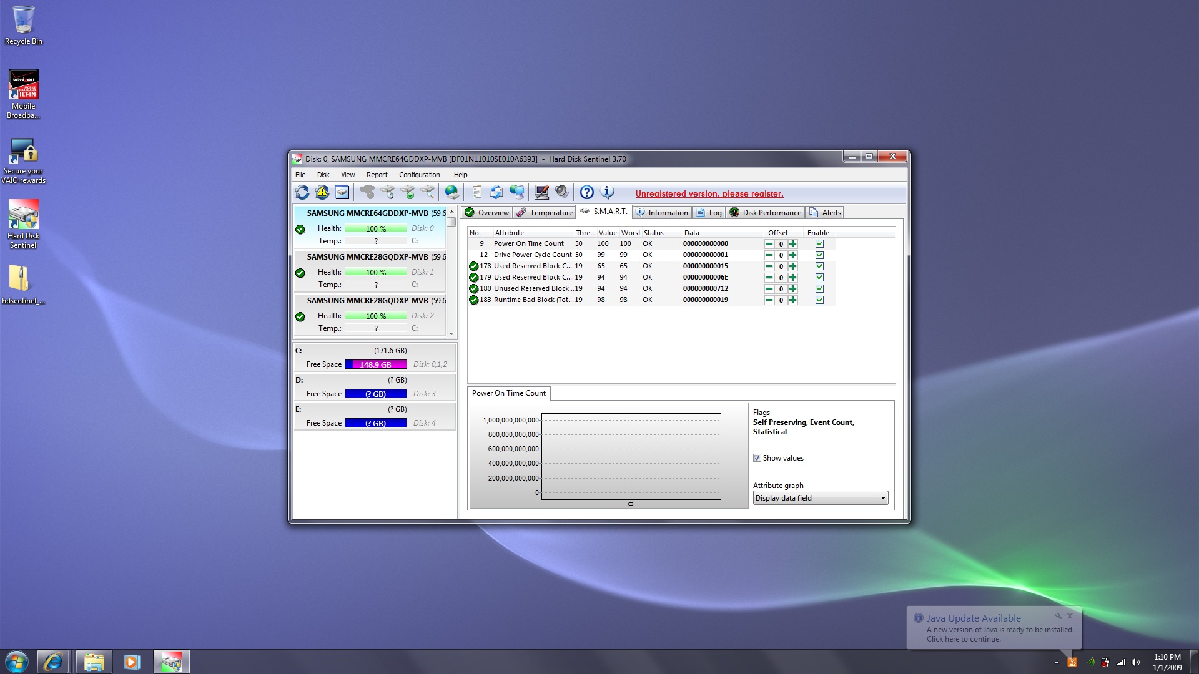Toggle Enable checkbox for attribute 179
Image resolution: width=1199 pixels, height=674 pixels.
[x=819, y=278]
